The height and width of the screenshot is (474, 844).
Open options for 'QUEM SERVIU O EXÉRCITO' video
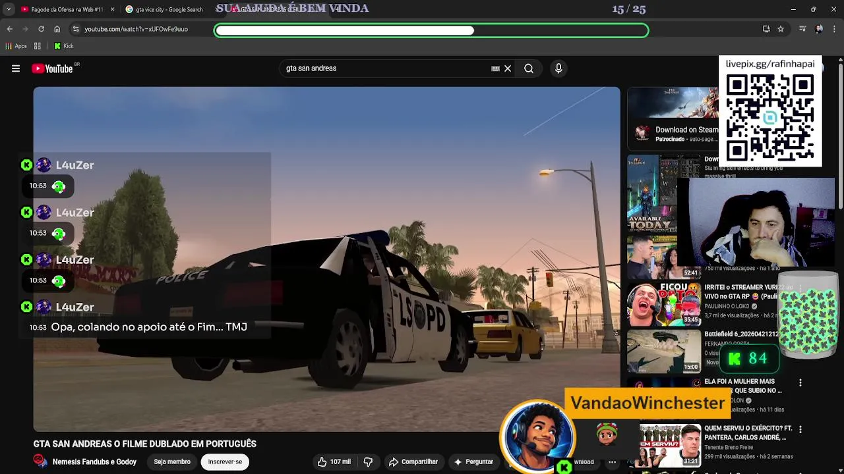tap(800, 429)
